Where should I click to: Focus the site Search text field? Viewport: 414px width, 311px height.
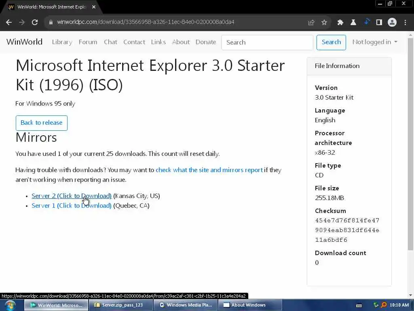pyautogui.click(x=267, y=42)
